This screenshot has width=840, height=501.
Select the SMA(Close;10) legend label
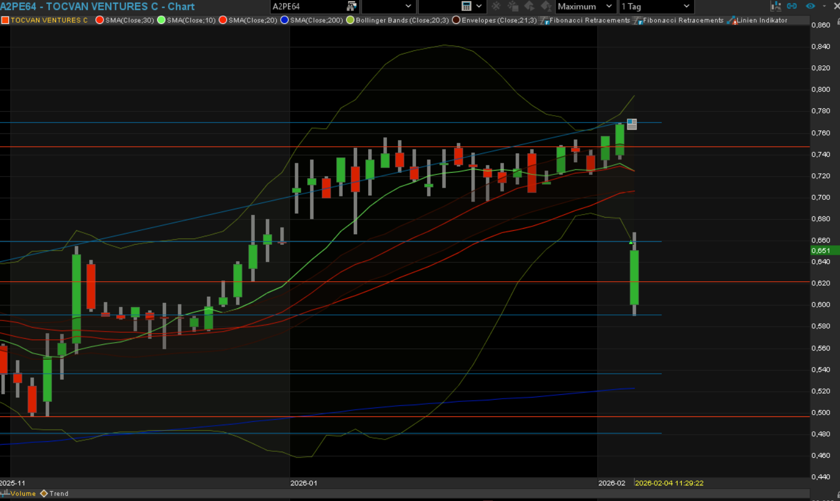tap(191, 20)
